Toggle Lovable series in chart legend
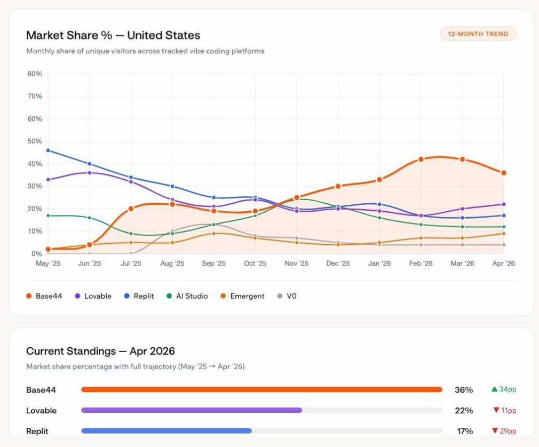The width and height of the screenshot is (539, 447). [x=93, y=296]
